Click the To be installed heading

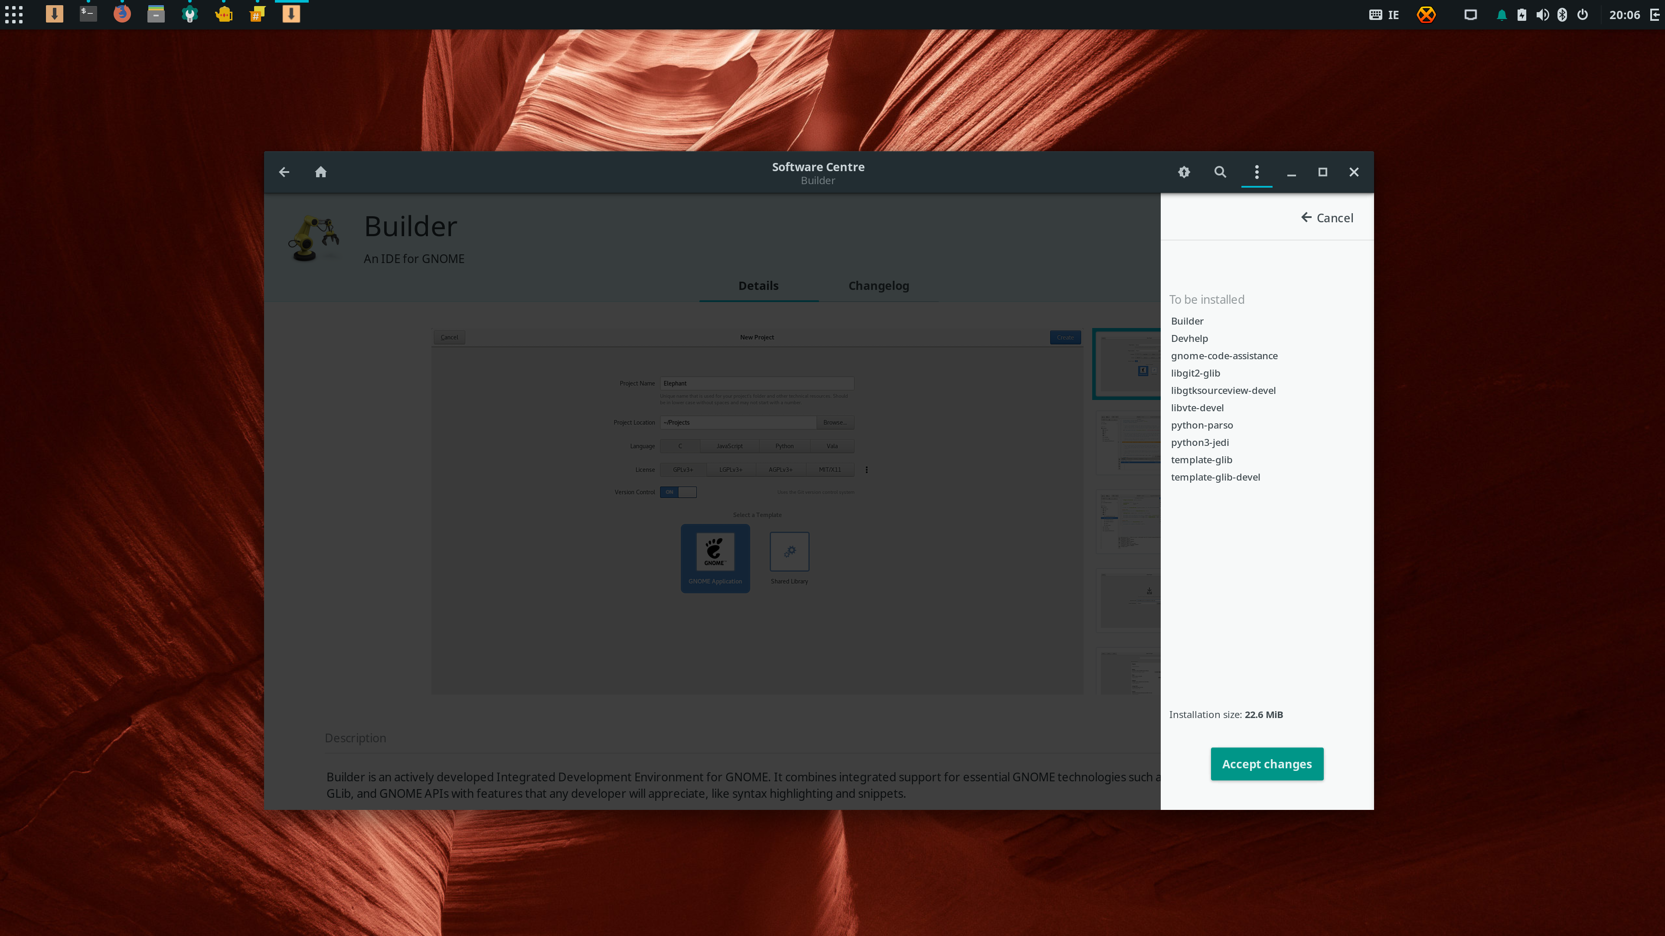(1206, 300)
